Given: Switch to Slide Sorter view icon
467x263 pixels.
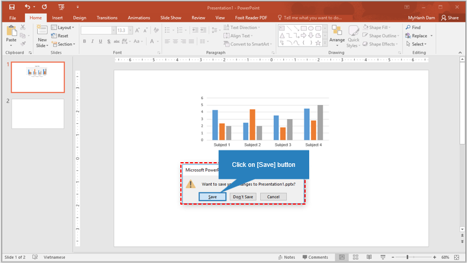Looking at the screenshot, I should (356, 257).
